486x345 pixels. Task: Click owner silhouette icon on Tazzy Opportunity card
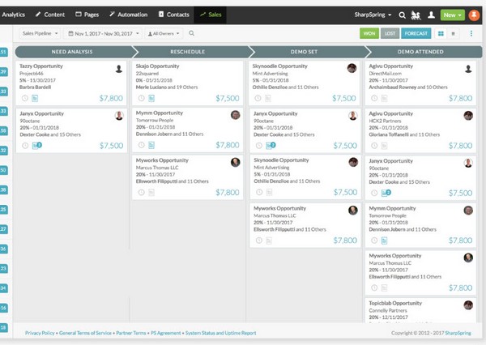pos(119,69)
